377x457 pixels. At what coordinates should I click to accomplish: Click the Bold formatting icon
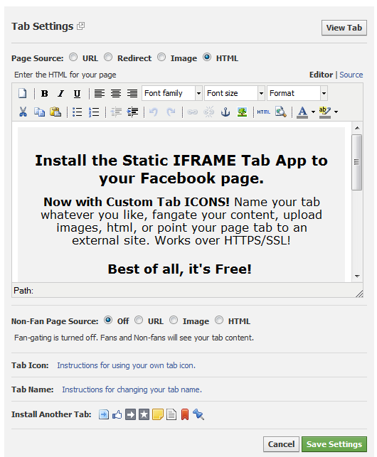[x=44, y=94]
